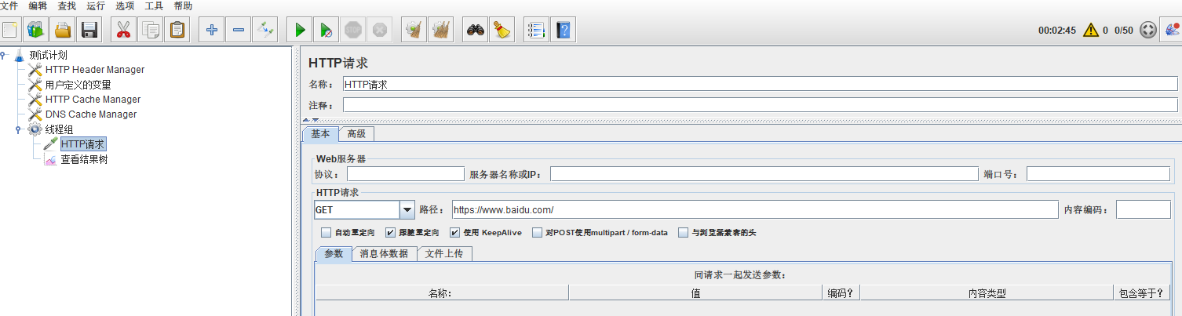
Task: Open the Function helper list icon
Action: click(536, 31)
